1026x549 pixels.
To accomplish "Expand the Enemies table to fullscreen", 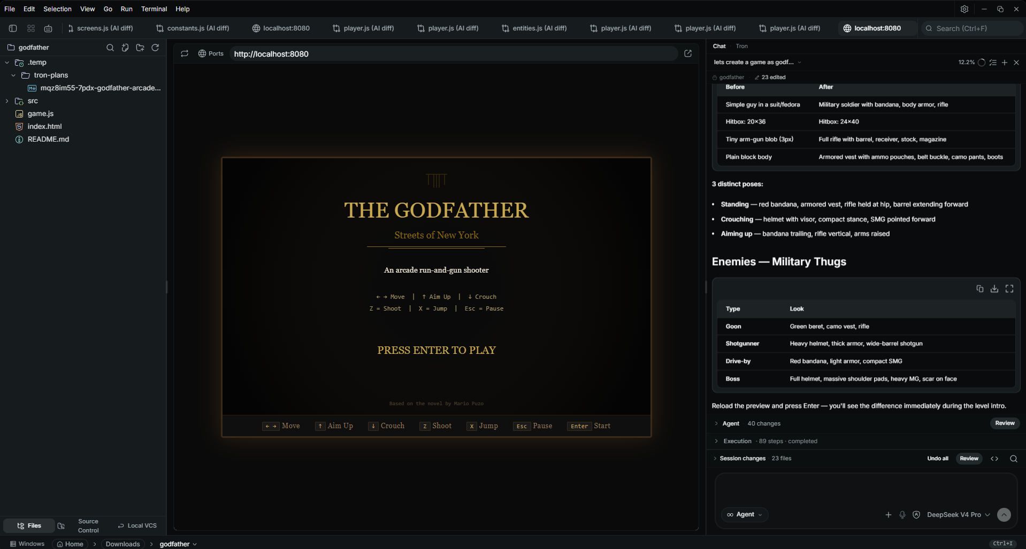I will click(1009, 289).
